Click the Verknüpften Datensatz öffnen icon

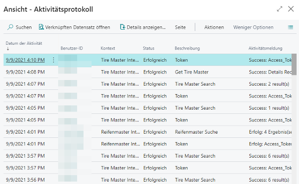pos(41,27)
